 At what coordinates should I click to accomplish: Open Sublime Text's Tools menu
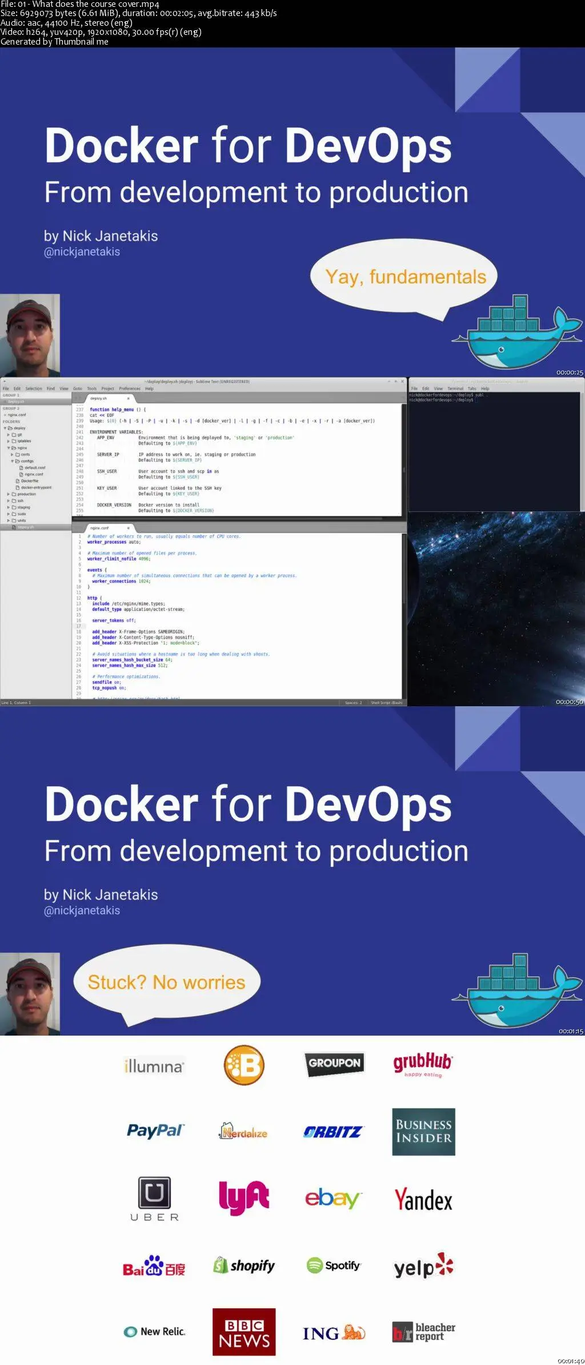click(92, 388)
